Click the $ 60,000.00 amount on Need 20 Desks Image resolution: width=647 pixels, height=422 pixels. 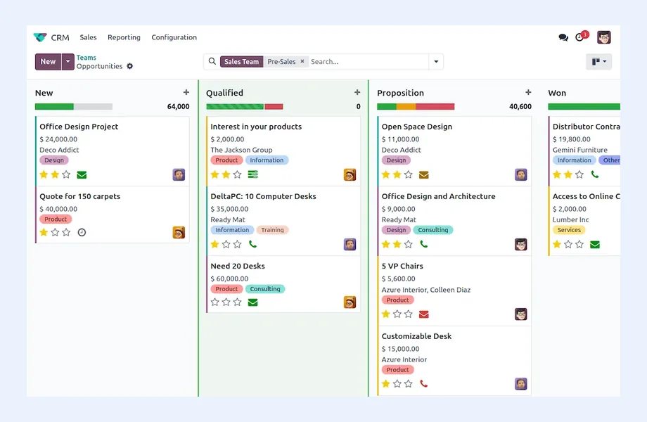pos(229,279)
